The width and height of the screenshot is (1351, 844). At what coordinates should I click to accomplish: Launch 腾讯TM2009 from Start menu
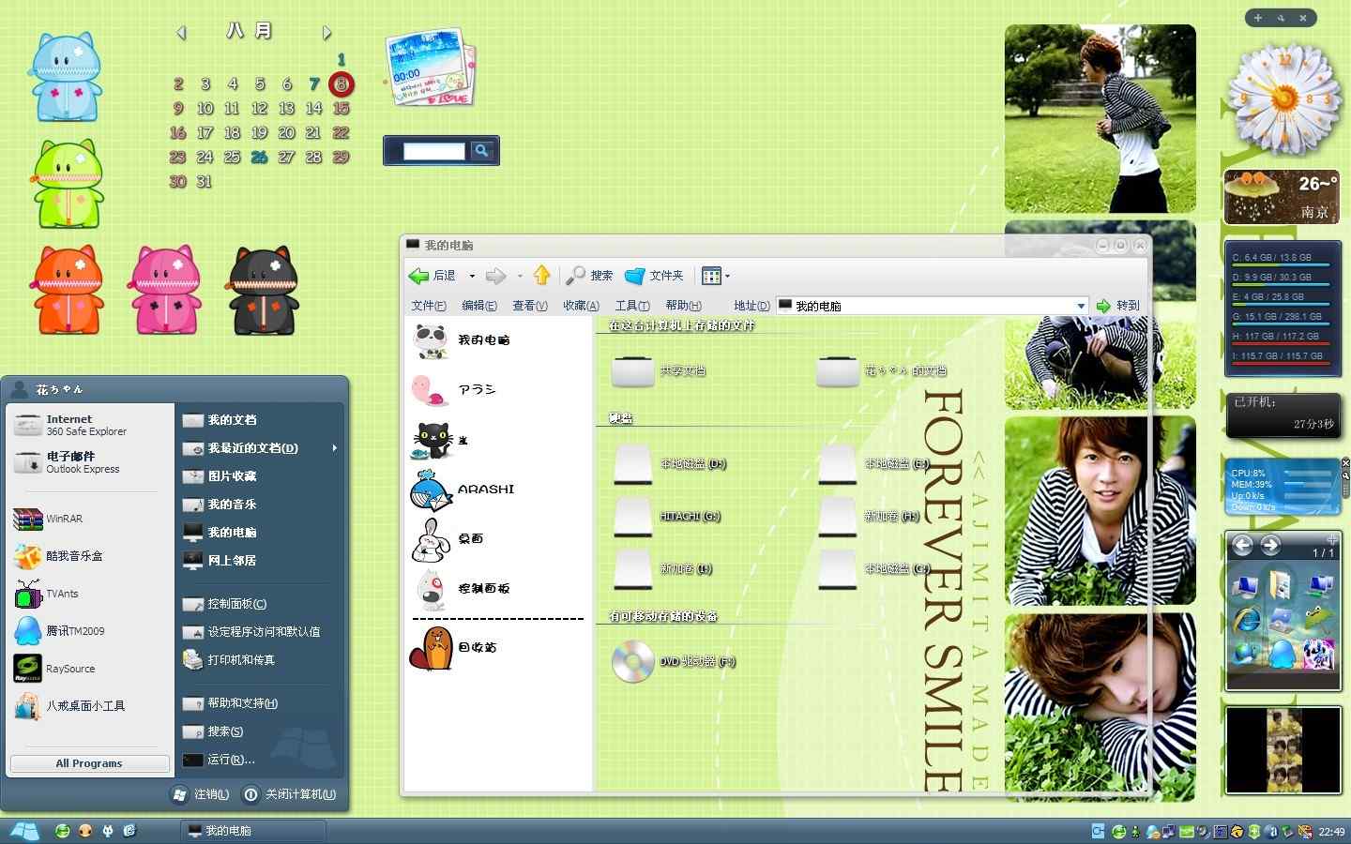click(91, 631)
